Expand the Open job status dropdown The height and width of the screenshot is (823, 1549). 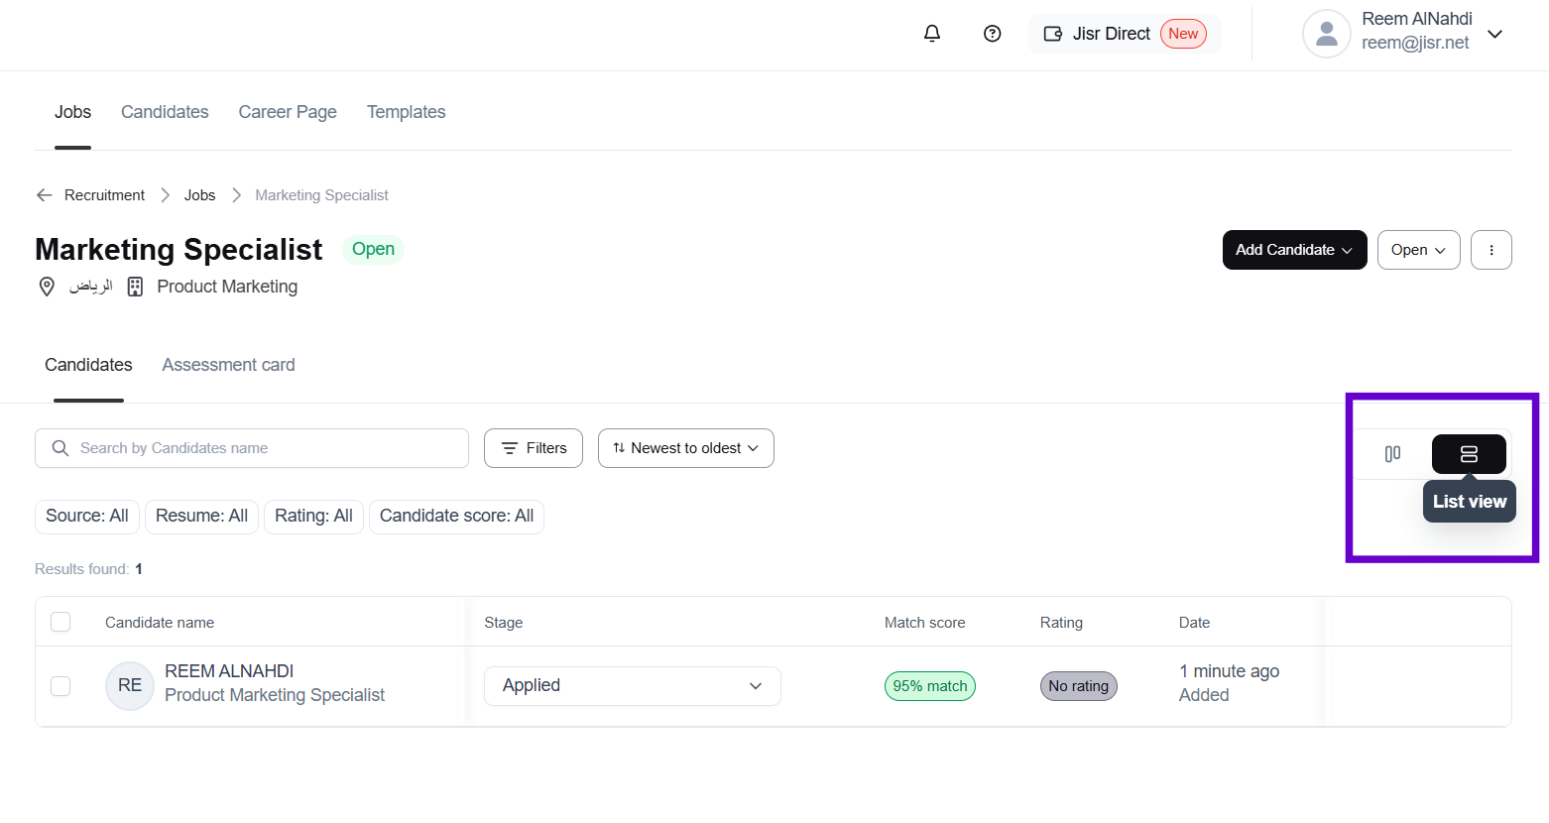pos(1418,250)
